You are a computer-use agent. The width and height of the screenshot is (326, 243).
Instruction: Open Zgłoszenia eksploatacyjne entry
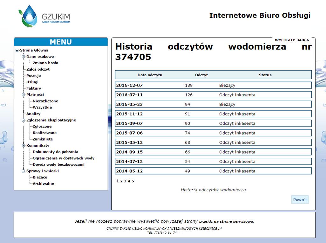click(51, 120)
